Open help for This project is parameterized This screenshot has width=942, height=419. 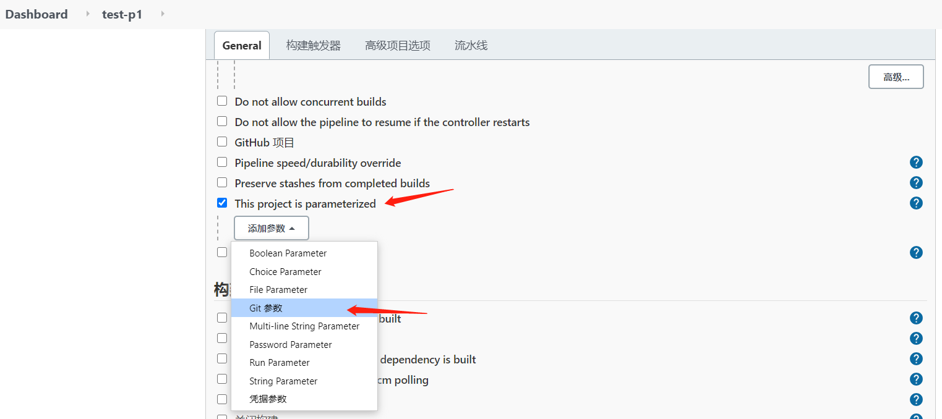(x=916, y=203)
